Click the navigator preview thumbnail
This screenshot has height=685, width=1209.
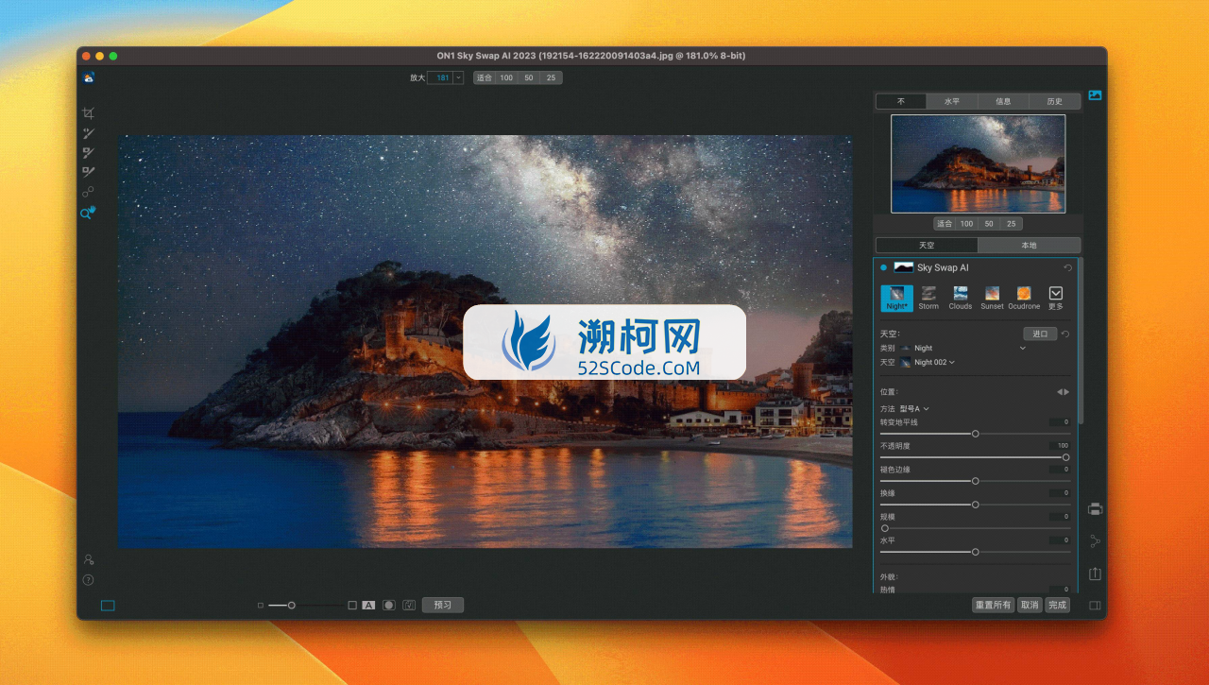(x=979, y=163)
